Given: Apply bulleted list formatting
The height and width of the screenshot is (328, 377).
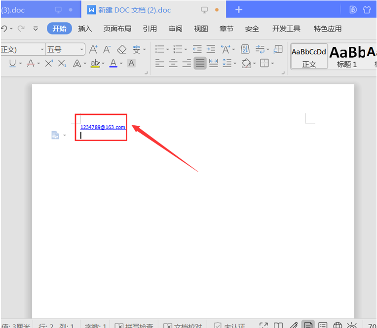Looking at the screenshot, I should (x=160, y=49).
